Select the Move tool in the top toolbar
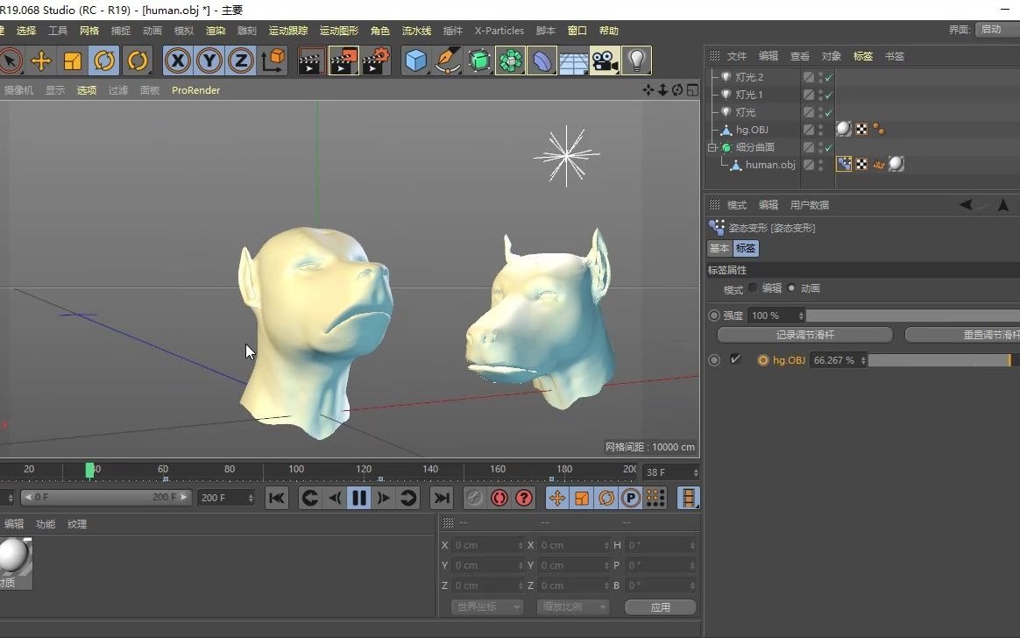This screenshot has width=1020, height=638. pyautogui.click(x=40, y=60)
